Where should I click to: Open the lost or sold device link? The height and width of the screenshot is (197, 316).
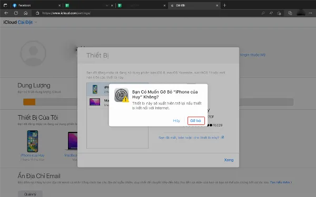(x=191, y=138)
